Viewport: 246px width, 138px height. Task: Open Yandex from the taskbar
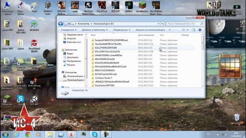coord(71,135)
